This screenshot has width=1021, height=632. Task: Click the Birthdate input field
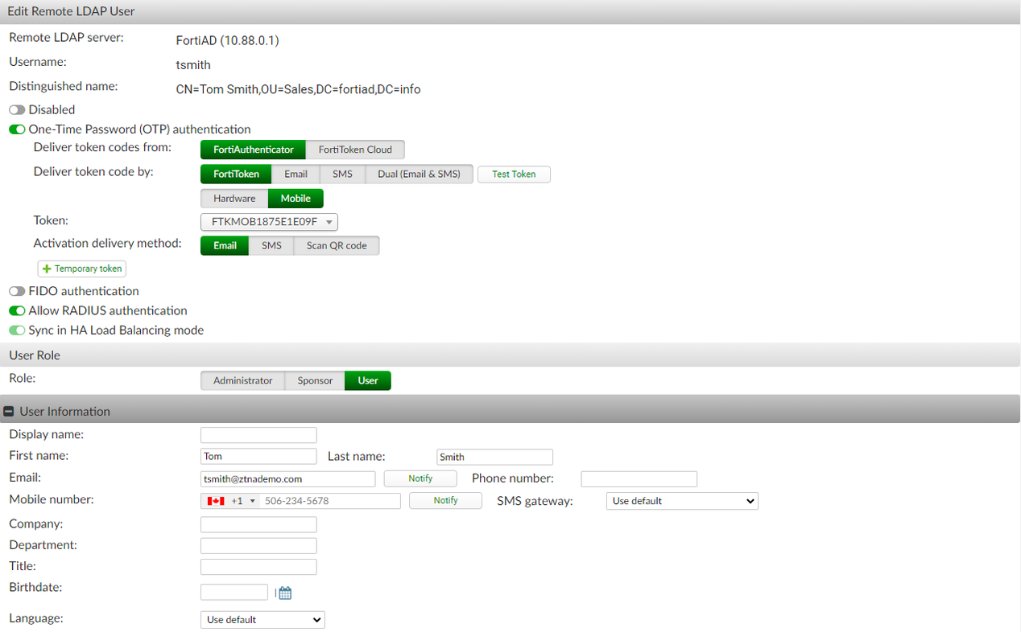click(x=234, y=592)
